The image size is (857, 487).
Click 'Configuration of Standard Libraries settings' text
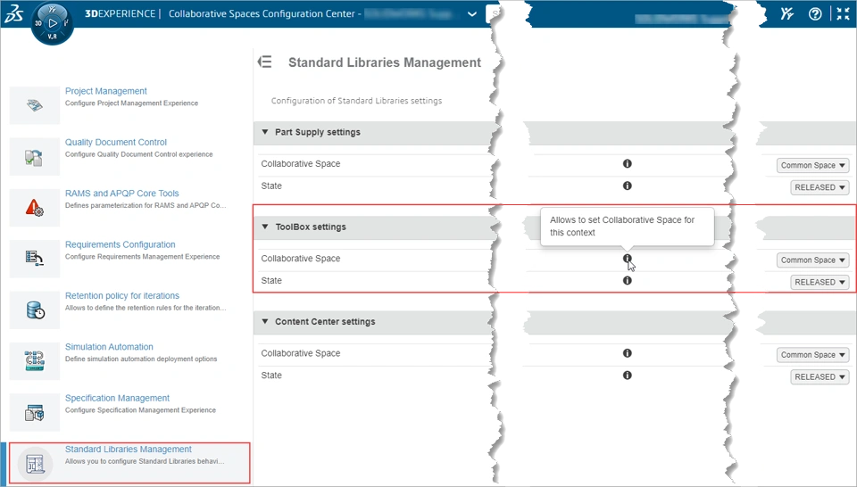[x=356, y=101]
